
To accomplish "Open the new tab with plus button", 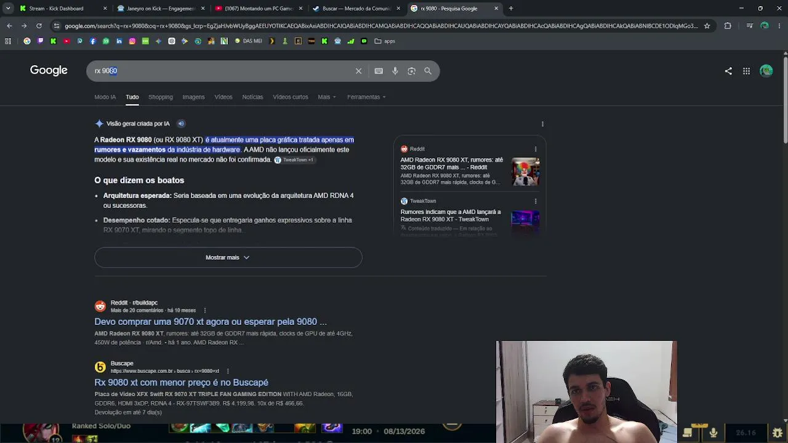I will [511, 9].
